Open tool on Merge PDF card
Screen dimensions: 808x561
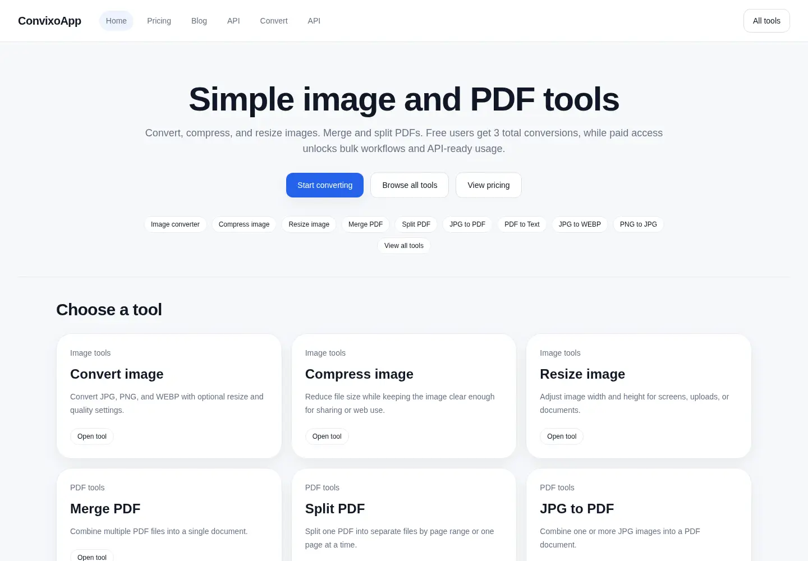tap(92, 557)
